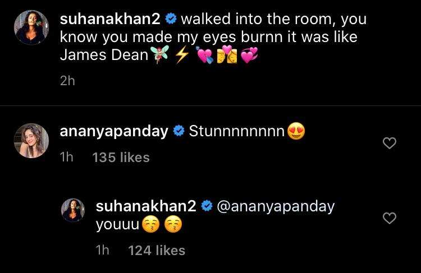Tap verified badge in suhanakhan2's reply

207,206
